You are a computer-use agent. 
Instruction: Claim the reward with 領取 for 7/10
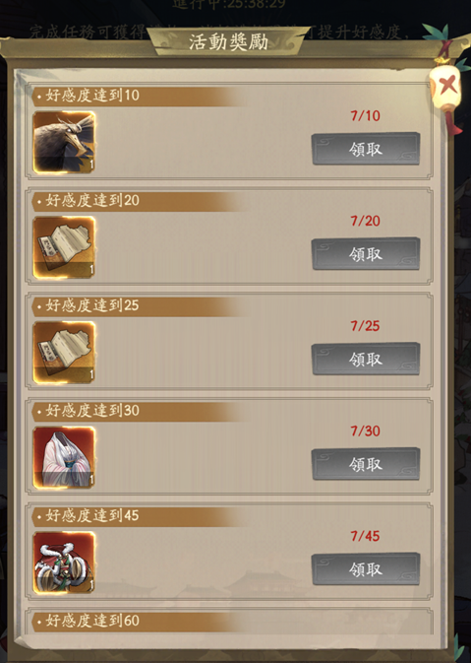(x=366, y=149)
